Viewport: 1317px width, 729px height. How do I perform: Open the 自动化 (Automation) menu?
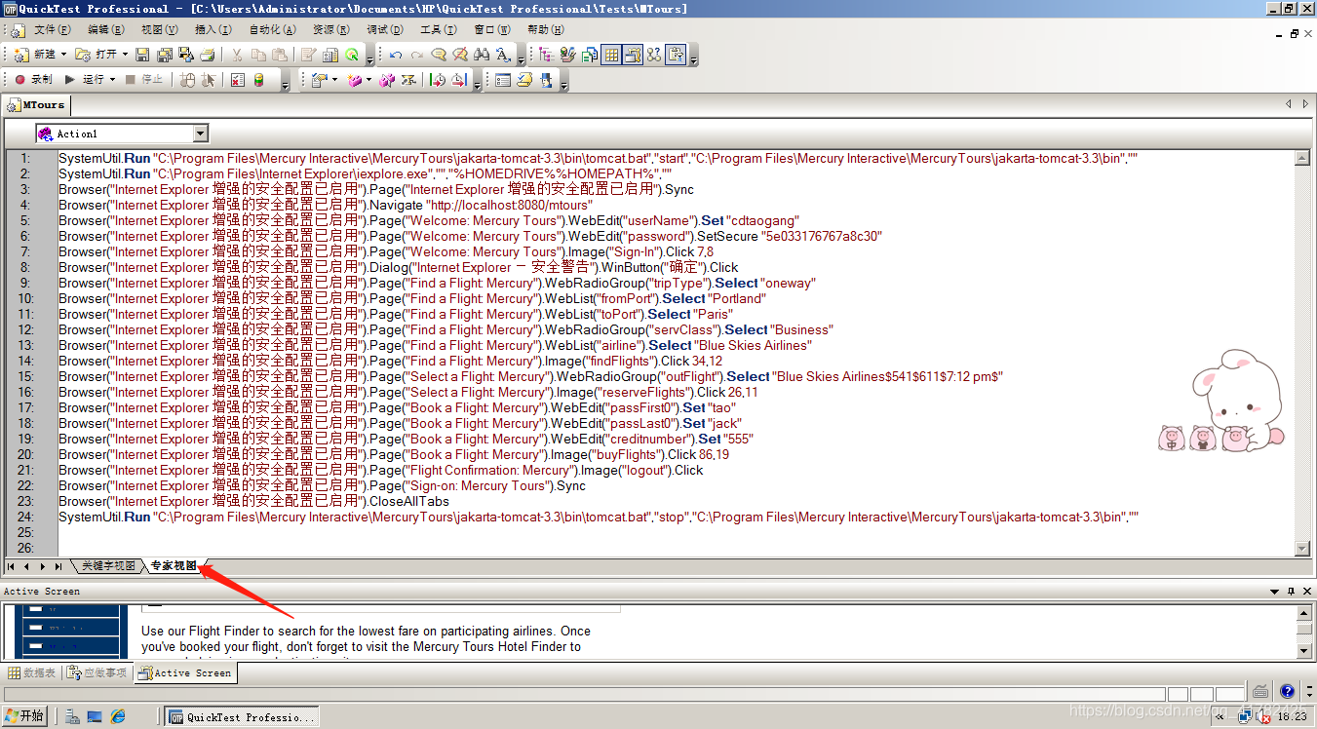[x=272, y=30]
